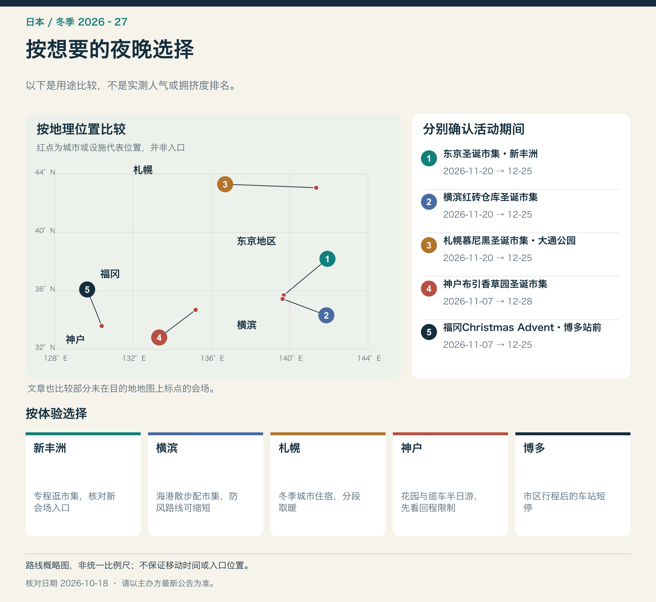Click the 核对日期 2026-10-18 footer note
The width and height of the screenshot is (656, 602).
click(x=67, y=583)
